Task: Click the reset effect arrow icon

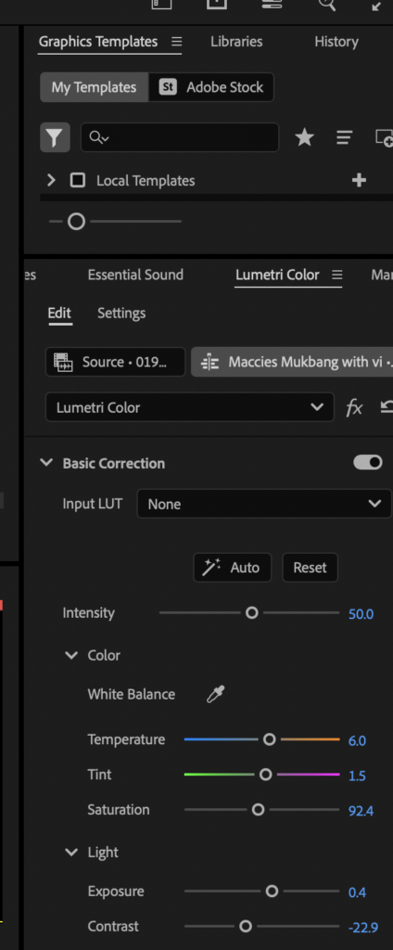Action: [387, 408]
